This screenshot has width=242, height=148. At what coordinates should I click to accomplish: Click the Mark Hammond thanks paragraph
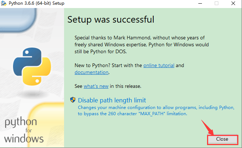[141, 44]
